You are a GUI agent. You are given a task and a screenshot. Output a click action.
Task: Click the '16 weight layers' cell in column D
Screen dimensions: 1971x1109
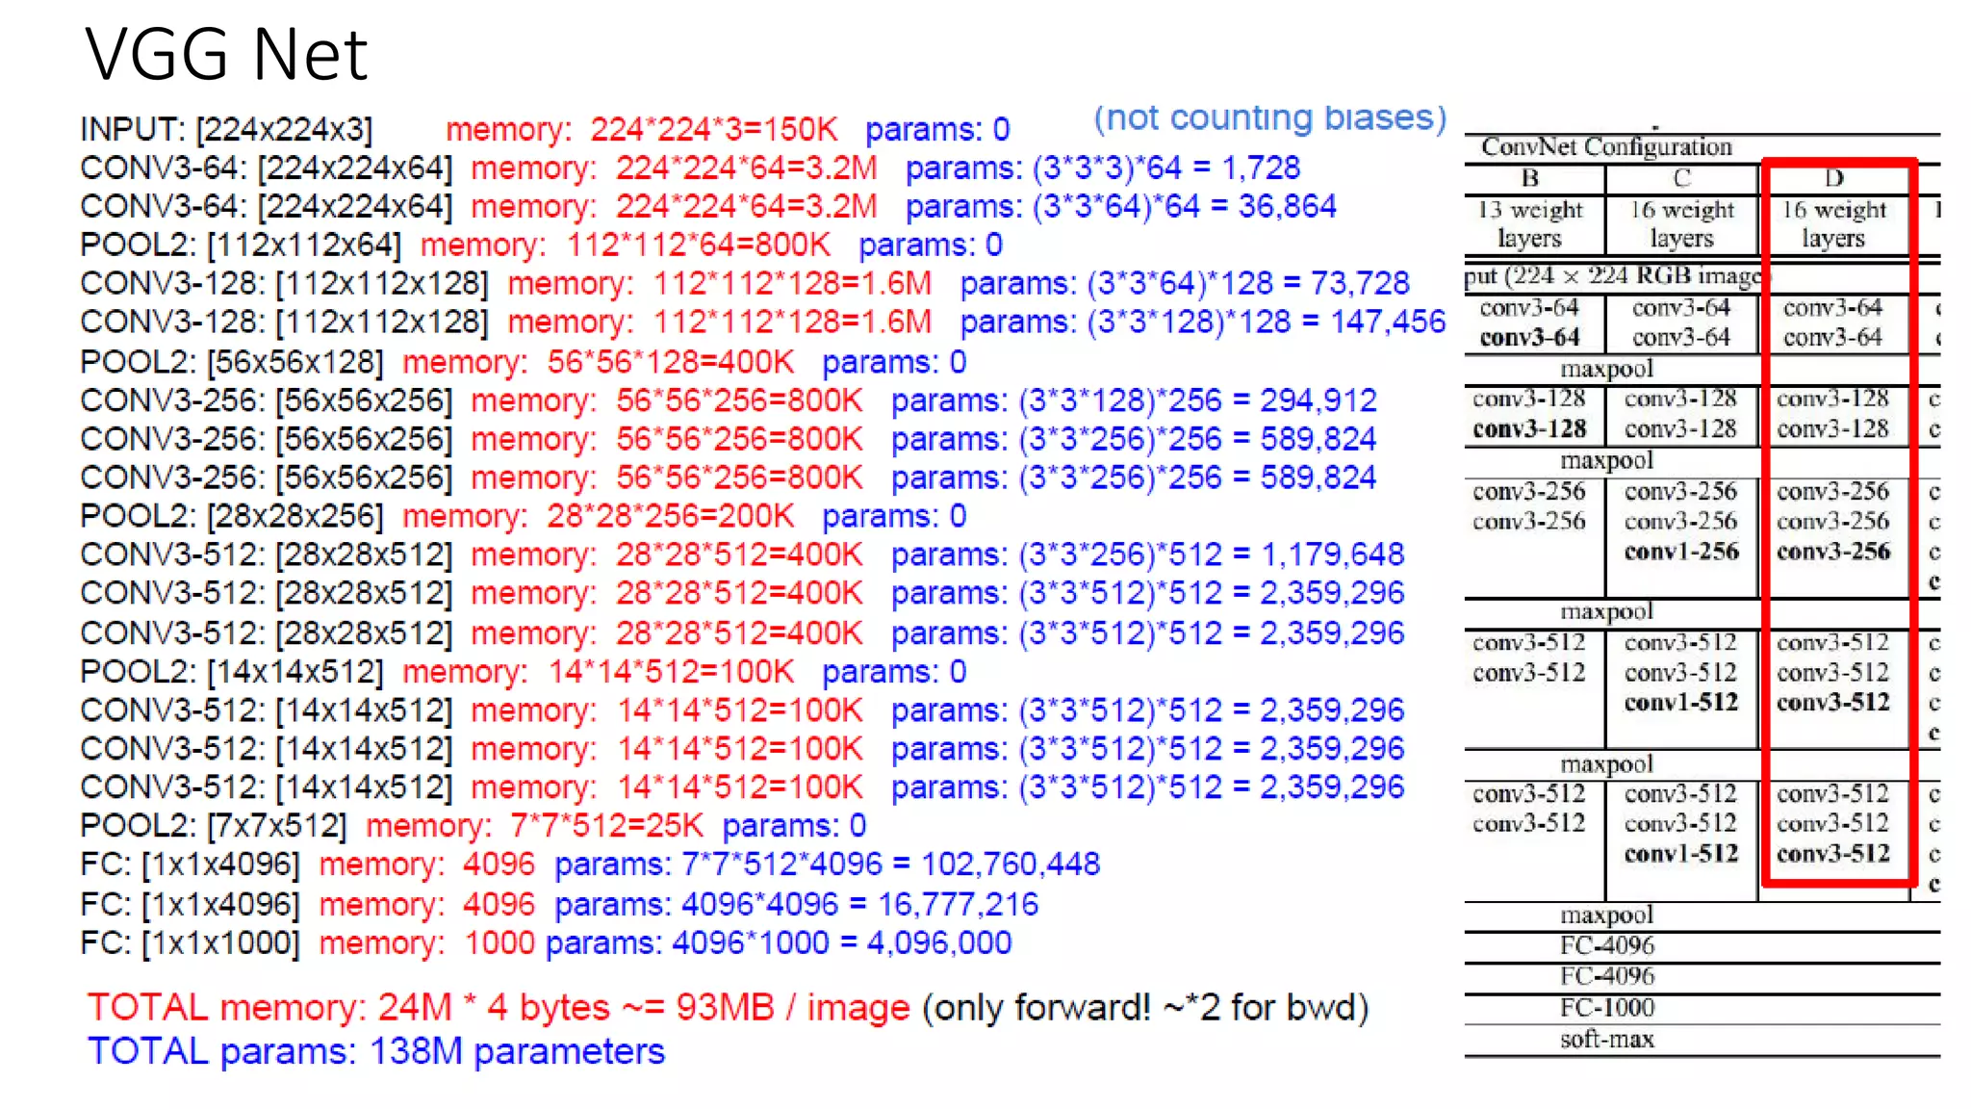pos(1833,223)
